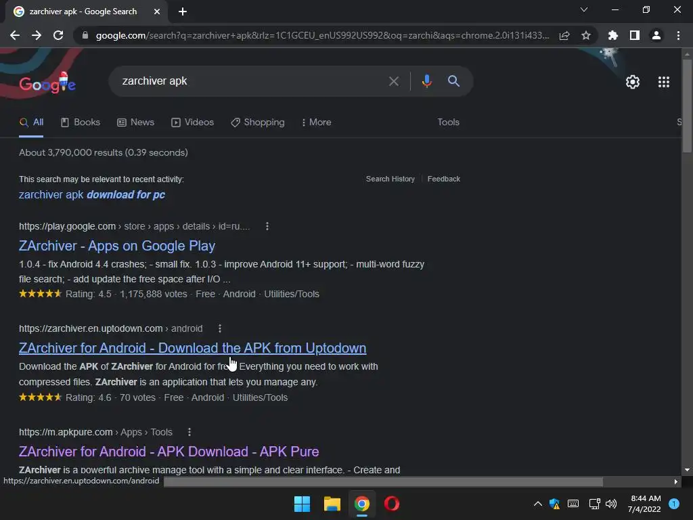Screen dimensions: 693x520
Task: Start voice search with the microphone
Action: point(426,81)
